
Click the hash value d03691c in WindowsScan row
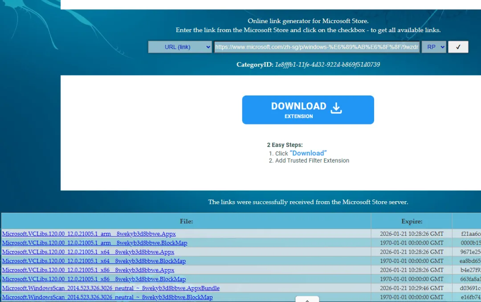pos(470,288)
